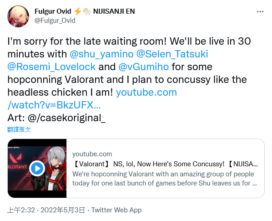Image resolution: width=272 pixels, height=221 pixels.
Task: Visit the @Rosemi_Lovelock profile mention
Action: tap(51, 67)
